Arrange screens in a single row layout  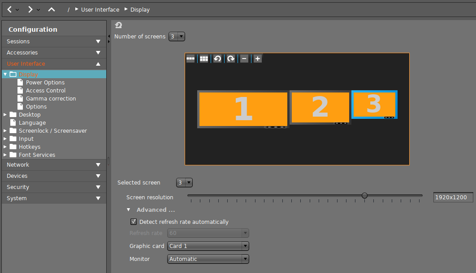(190, 59)
